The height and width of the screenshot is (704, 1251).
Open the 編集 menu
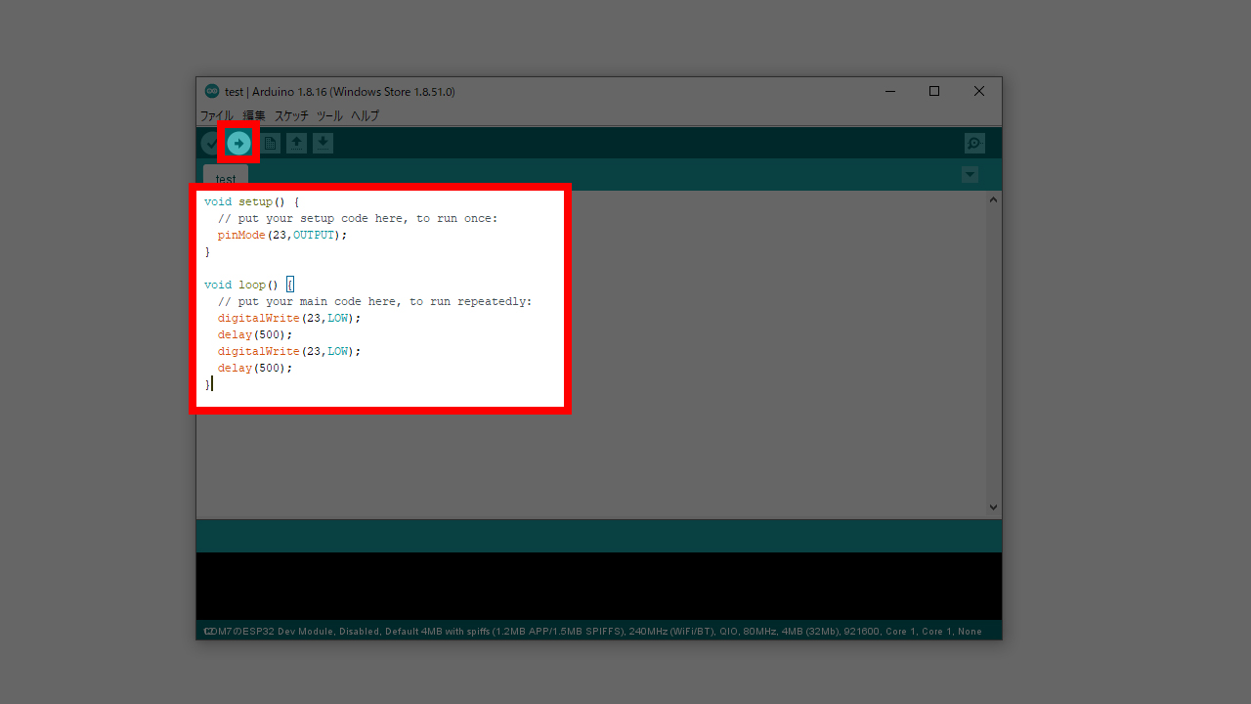click(x=254, y=115)
